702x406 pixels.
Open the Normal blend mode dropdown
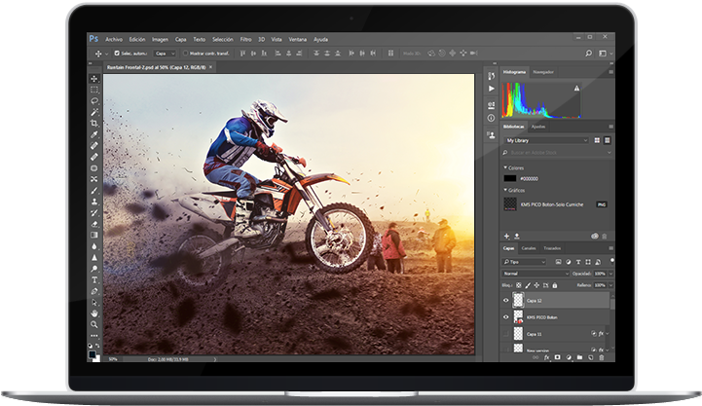click(x=536, y=274)
